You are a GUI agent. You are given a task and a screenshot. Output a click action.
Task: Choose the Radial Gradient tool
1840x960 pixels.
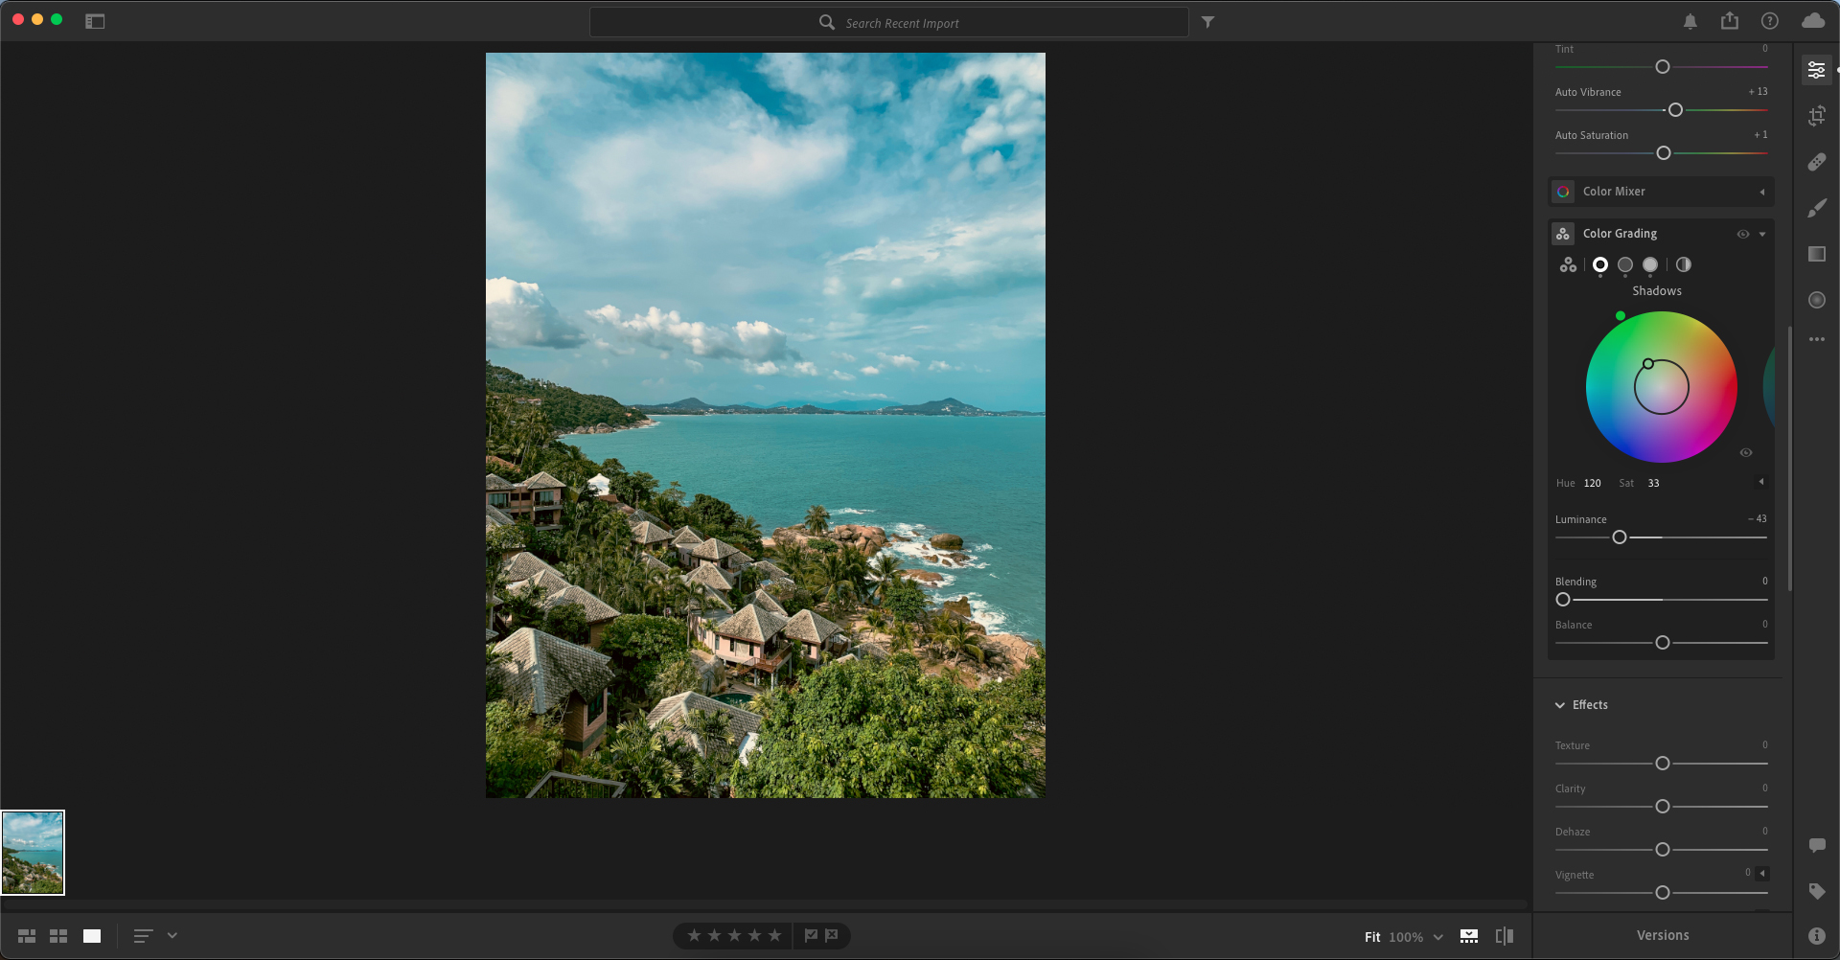tap(1816, 300)
